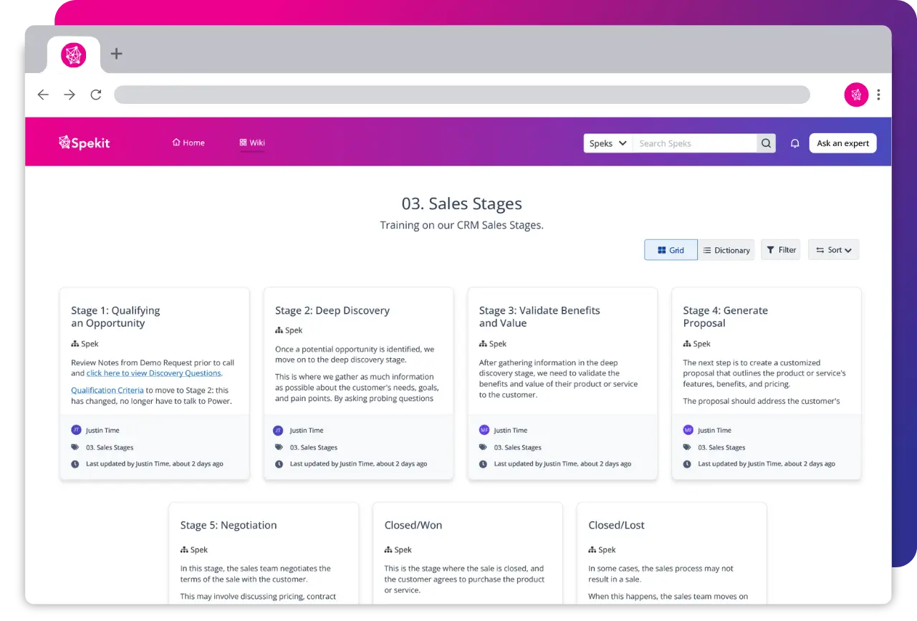This screenshot has height=621, width=917.
Task: Click click here to view Discovery Questions
Action: coord(154,372)
